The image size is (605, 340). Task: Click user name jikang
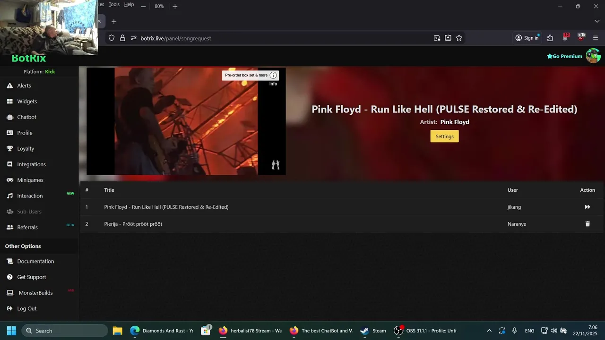514,207
